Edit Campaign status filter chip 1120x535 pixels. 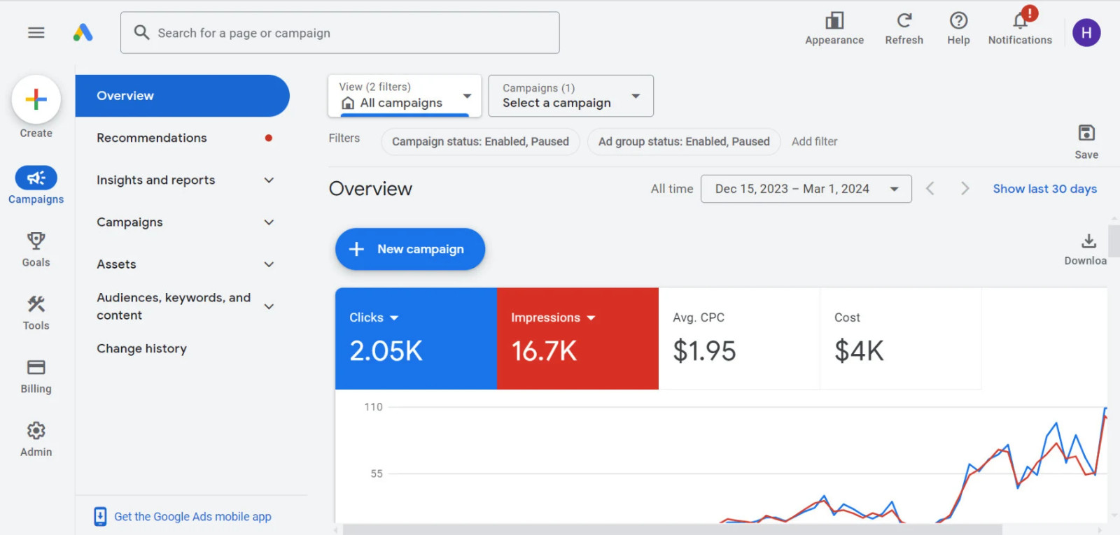coord(480,141)
